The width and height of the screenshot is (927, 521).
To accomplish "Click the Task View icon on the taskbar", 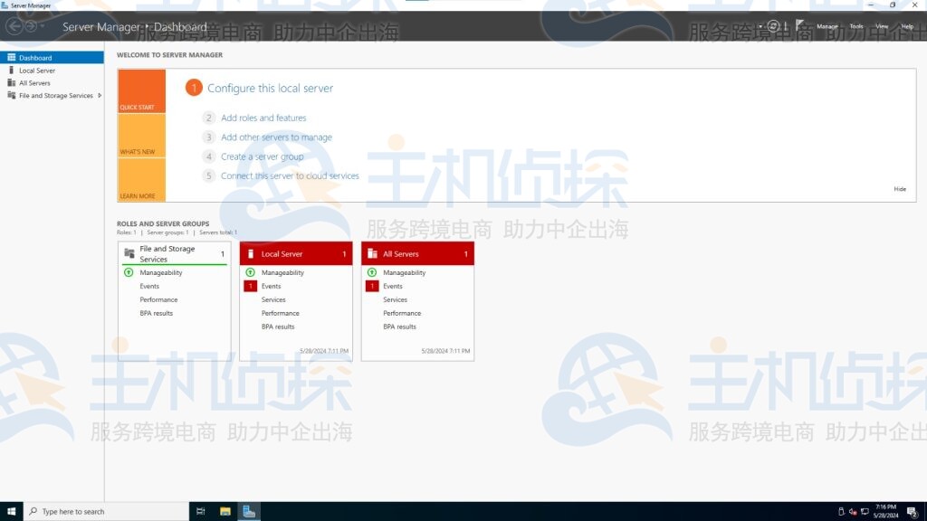I will tap(199, 511).
